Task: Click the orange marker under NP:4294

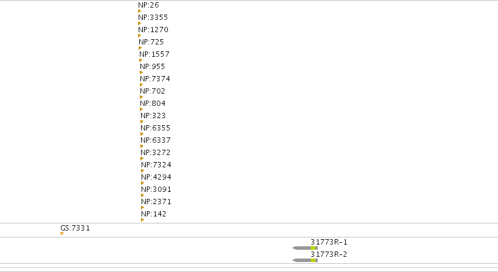Action: coord(143,184)
